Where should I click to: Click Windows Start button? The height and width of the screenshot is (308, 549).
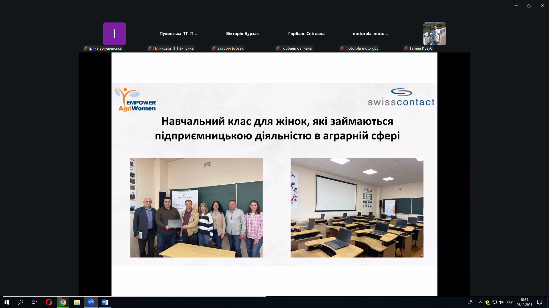[x=7, y=302]
